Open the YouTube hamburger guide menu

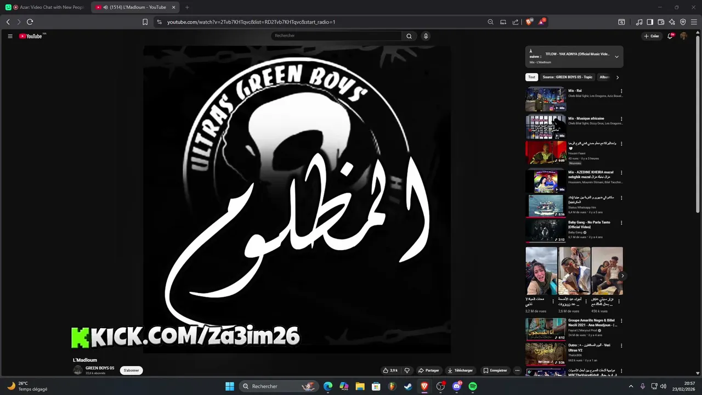tap(10, 36)
